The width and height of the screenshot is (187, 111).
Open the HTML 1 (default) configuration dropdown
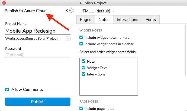click(x=97, y=11)
